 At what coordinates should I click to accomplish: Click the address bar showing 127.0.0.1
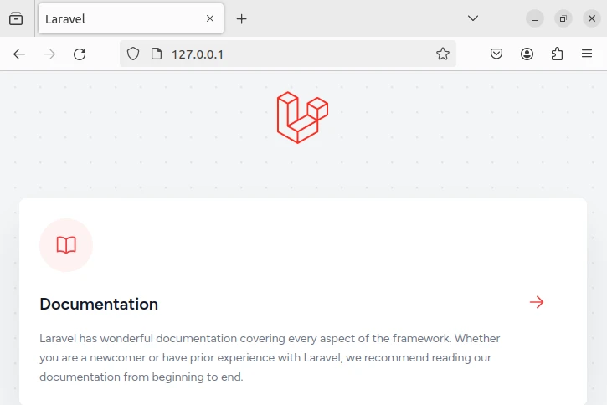pos(293,54)
